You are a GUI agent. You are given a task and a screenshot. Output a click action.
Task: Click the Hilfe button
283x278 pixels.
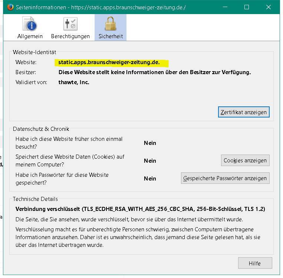pyautogui.click(x=255, y=263)
